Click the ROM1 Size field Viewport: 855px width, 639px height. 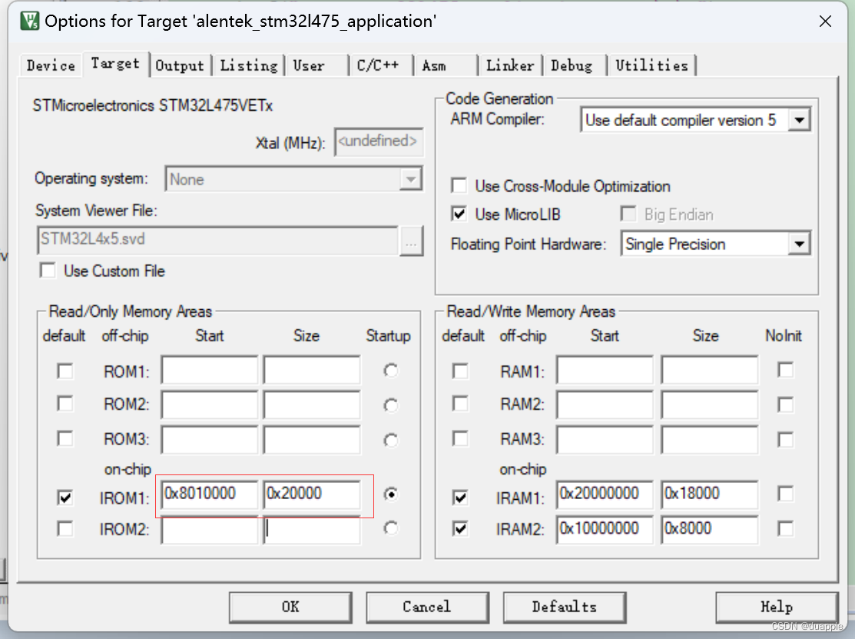coord(312,371)
